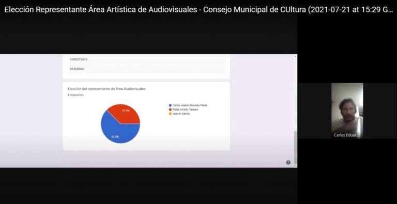Click the Carlos Eduar... participant video thumbnail
This screenshot has height=204, width=397.
(347, 111)
